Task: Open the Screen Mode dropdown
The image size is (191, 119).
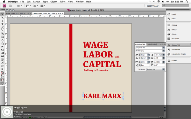Action: [36, 6]
